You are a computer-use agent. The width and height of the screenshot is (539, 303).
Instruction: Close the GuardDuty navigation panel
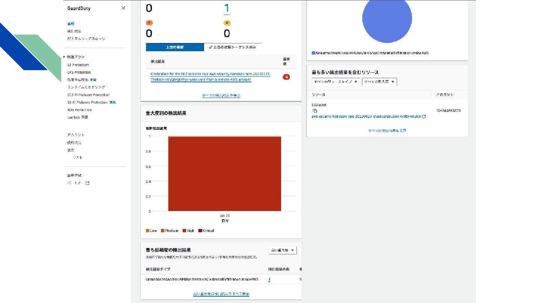pyautogui.click(x=123, y=8)
